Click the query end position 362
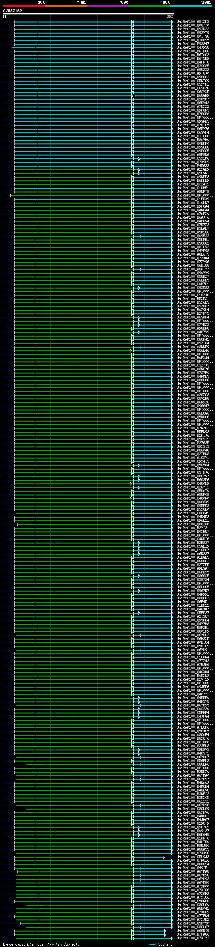215x947 pixels. tap(170, 16)
